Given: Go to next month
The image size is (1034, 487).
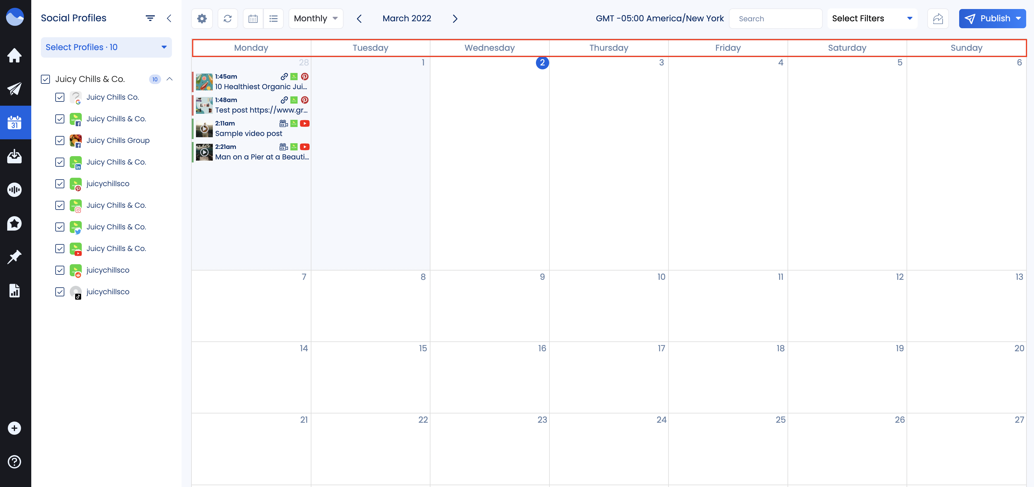Looking at the screenshot, I should click(x=455, y=18).
